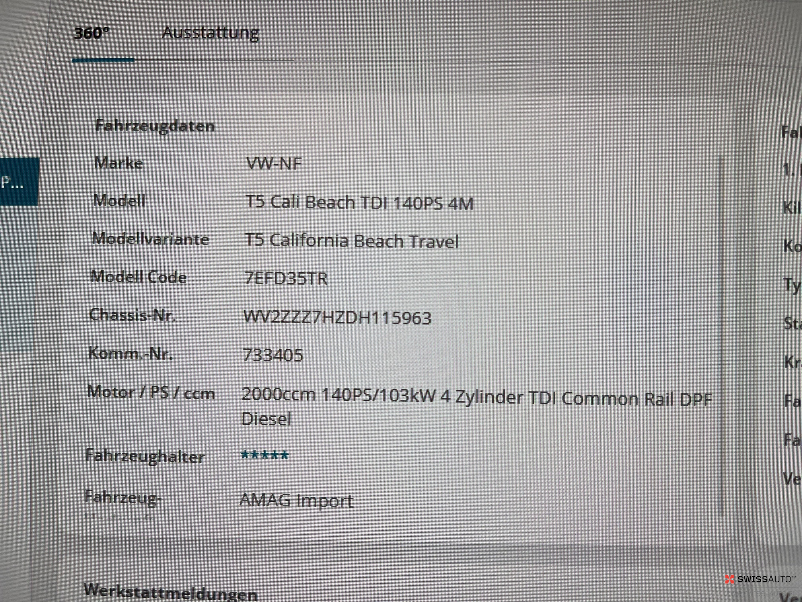Select chassis number "WV2ZZZ7HZDH115963"
Screen dimensions: 802x602
[x=337, y=317]
